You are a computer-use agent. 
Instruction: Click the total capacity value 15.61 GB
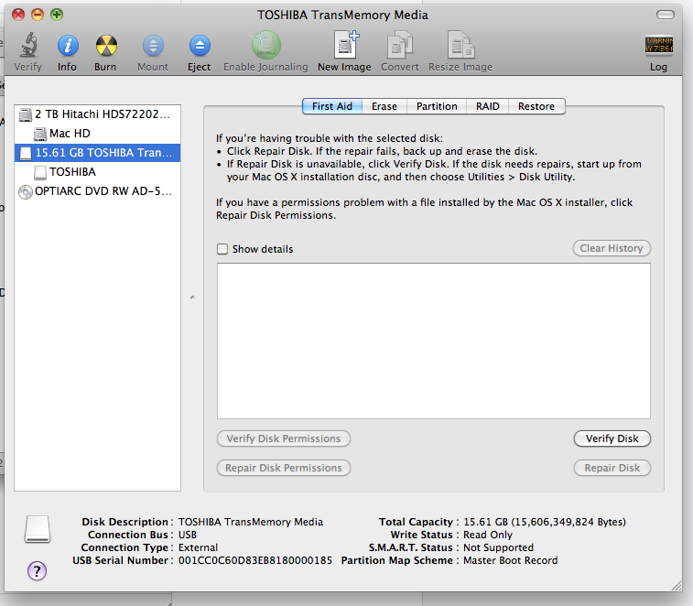tap(545, 522)
